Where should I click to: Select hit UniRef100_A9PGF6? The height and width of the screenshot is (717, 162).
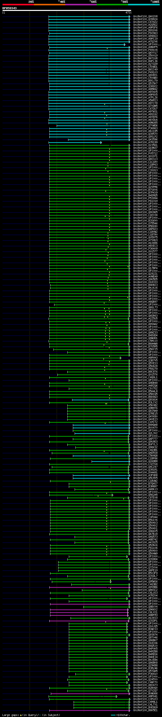145,27
